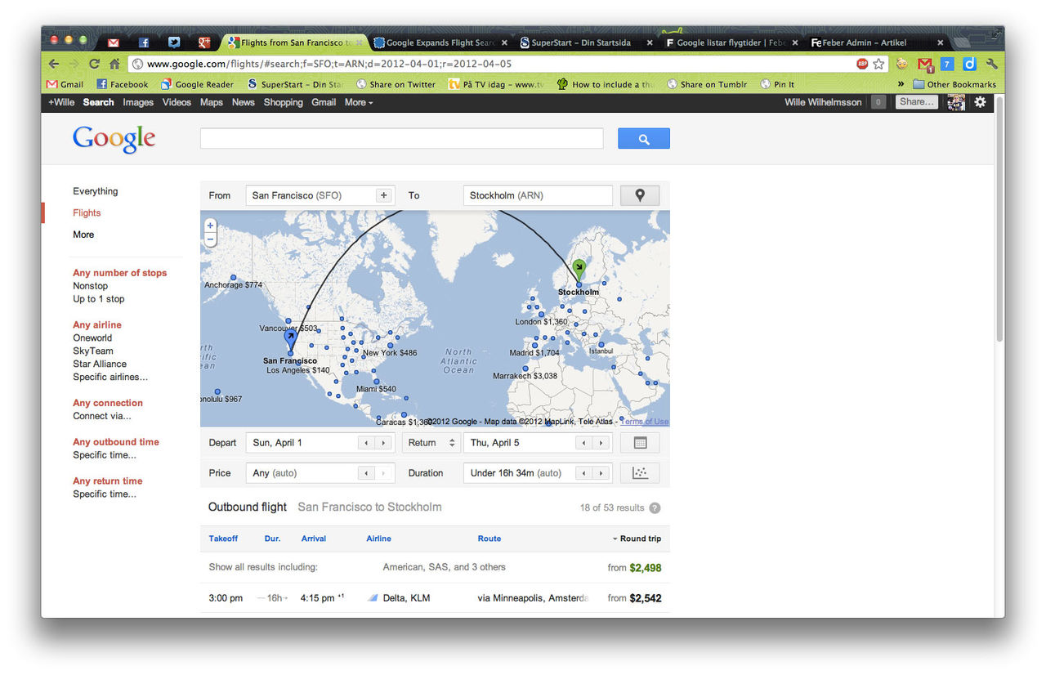Add a destination with the plus icon

coord(383,194)
